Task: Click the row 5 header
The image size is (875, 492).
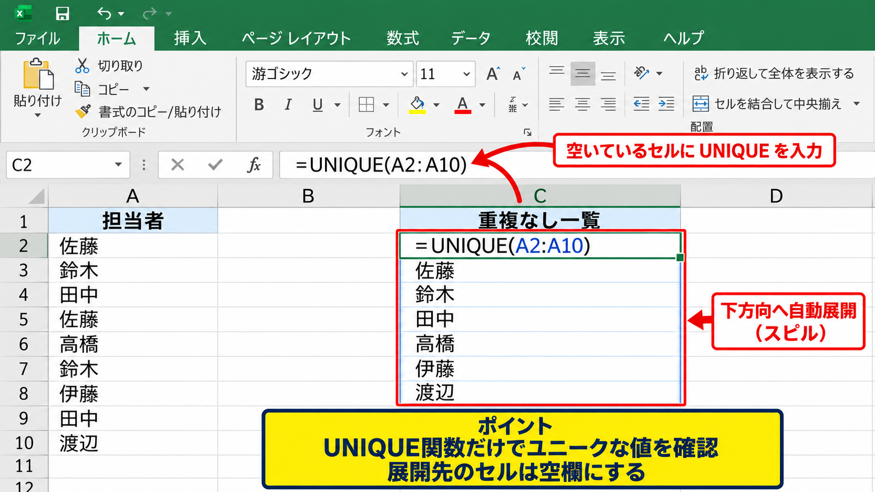Action: pos(24,319)
